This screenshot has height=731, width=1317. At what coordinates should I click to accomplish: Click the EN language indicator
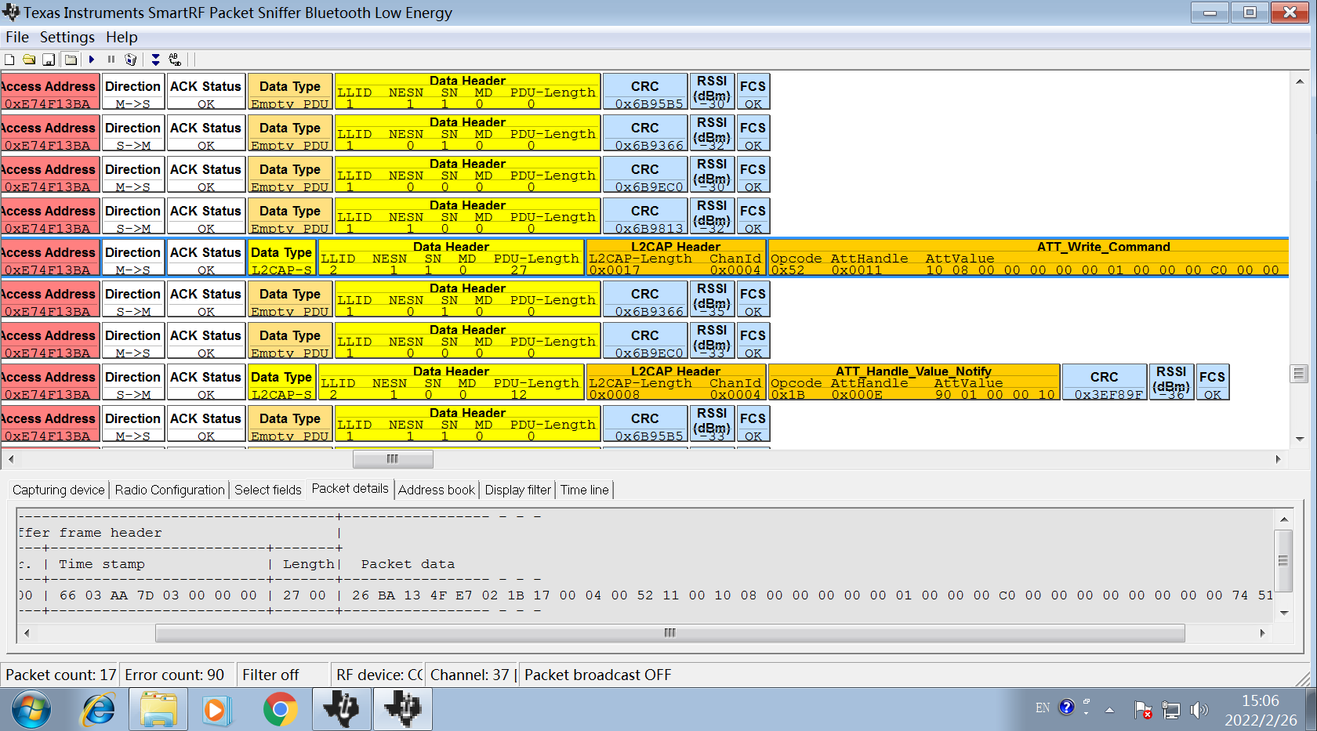[x=1043, y=708]
